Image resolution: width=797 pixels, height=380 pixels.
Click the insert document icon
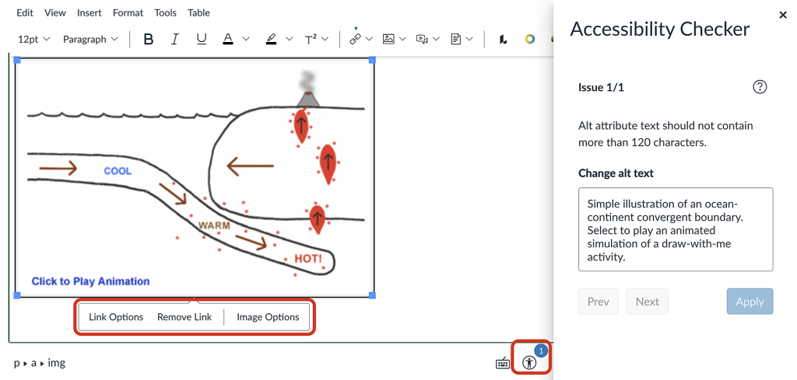[x=456, y=39]
